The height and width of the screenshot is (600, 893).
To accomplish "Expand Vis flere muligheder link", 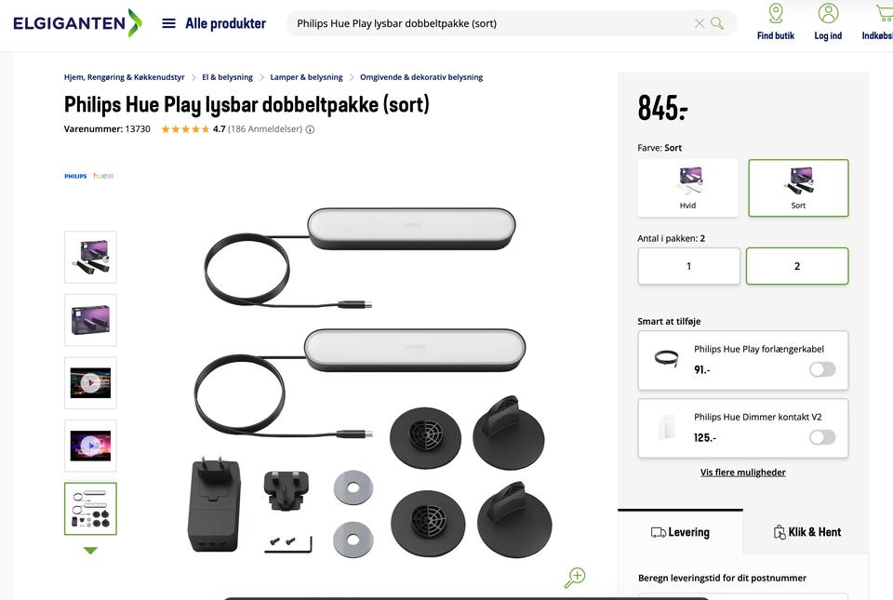I will click(x=742, y=473).
